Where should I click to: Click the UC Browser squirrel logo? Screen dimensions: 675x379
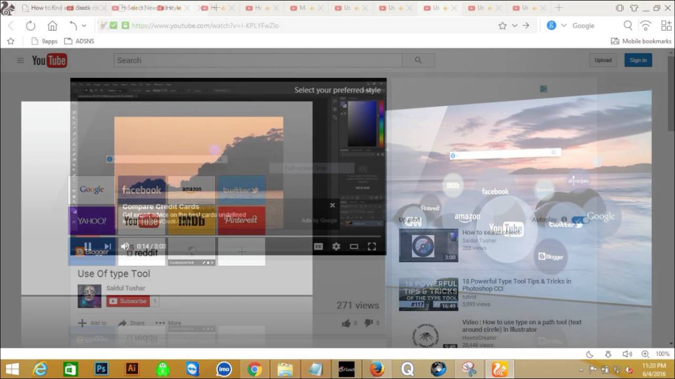[8, 8]
